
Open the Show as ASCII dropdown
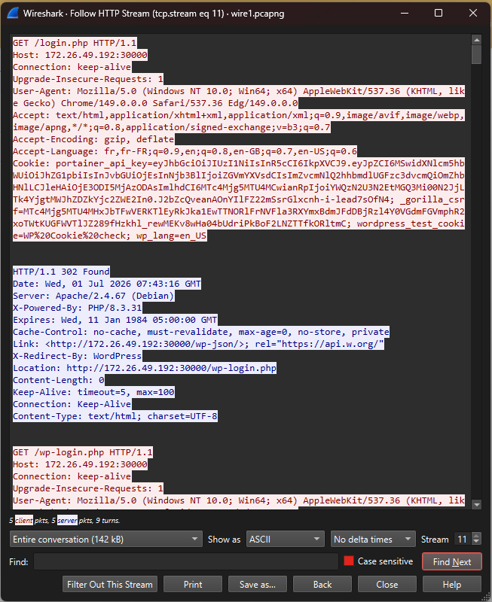pyautogui.click(x=285, y=539)
